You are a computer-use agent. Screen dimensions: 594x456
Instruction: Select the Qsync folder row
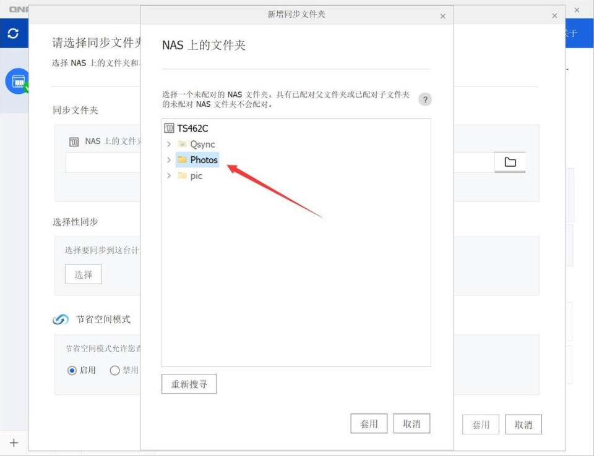click(197, 144)
